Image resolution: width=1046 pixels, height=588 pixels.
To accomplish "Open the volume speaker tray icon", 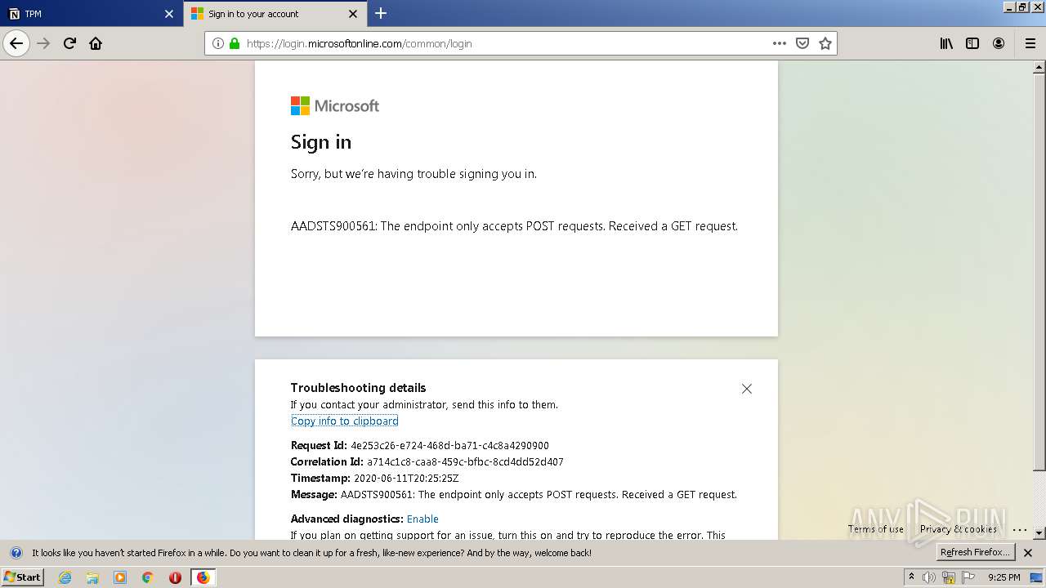I will (930, 577).
